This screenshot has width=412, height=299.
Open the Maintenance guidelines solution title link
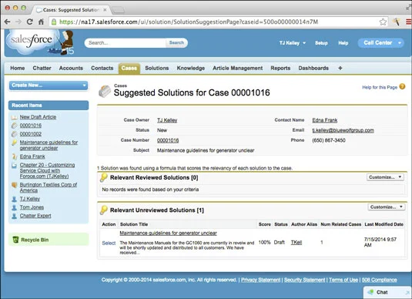(x=168, y=233)
